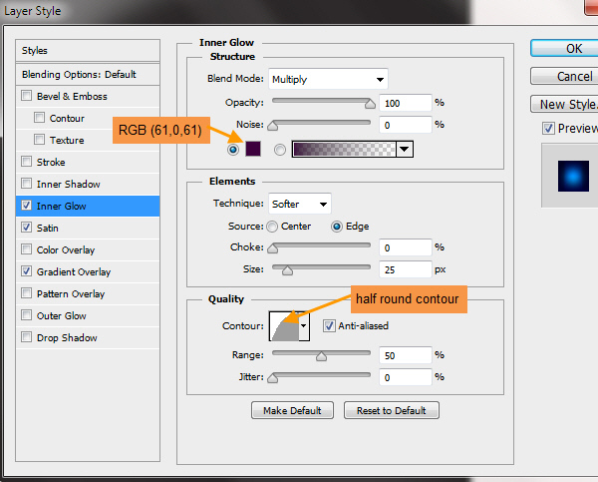Viewport: 598px width, 482px height.
Task: Set Source to Center
Action: [272, 227]
